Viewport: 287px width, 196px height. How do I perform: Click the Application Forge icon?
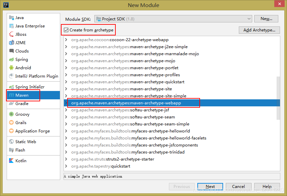(11, 131)
